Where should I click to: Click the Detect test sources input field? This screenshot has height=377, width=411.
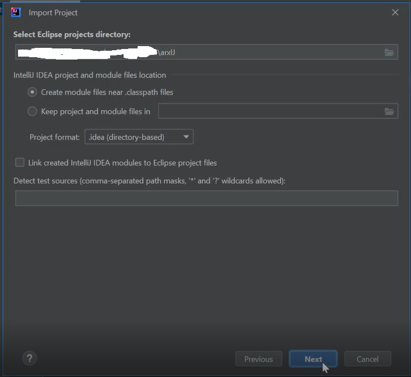coord(206,198)
